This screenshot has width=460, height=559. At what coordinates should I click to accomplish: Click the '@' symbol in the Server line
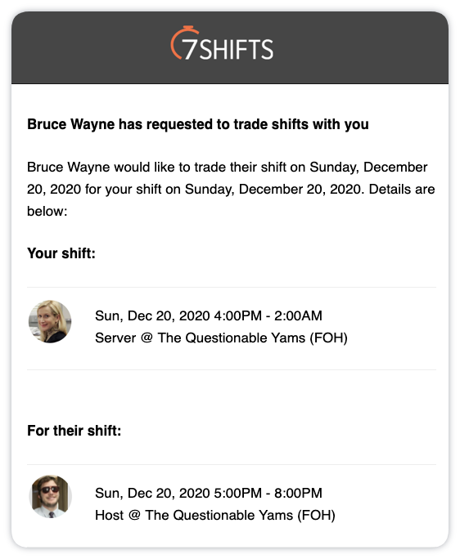[147, 338]
